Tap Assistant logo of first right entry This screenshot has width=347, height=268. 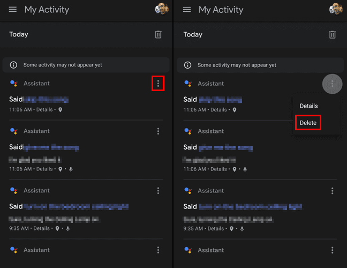[x=188, y=84]
